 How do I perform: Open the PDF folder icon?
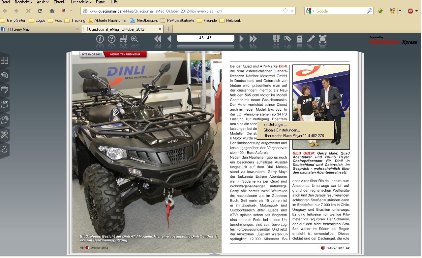[4, 105]
